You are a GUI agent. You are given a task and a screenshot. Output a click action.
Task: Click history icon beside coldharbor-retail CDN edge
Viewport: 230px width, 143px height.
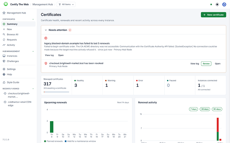(5, 102)
